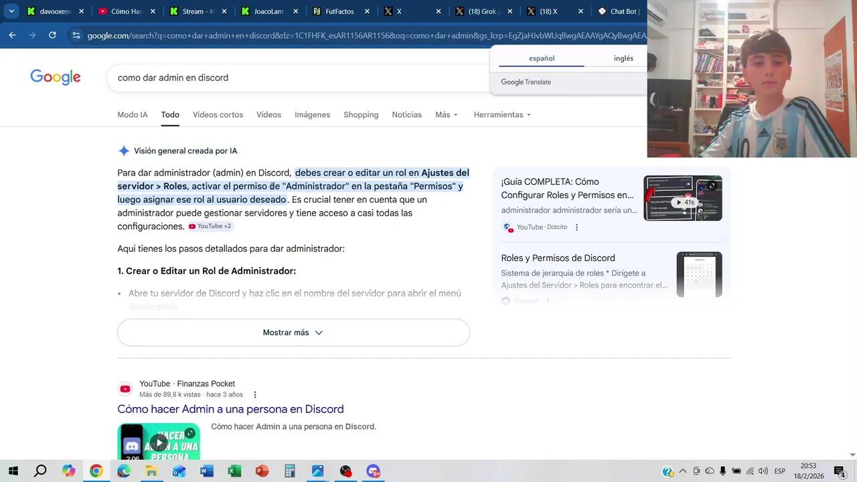This screenshot has width=857, height=482.
Task: Open more options for Finanzas Pocket result
Action: 255,395
